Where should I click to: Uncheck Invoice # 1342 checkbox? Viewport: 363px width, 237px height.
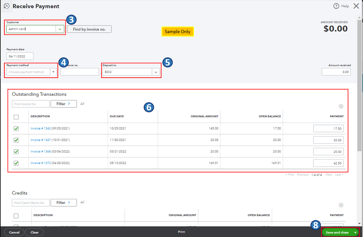(x=16, y=128)
